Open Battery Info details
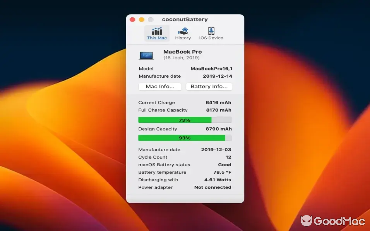This screenshot has width=370, height=231. coord(209,87)
